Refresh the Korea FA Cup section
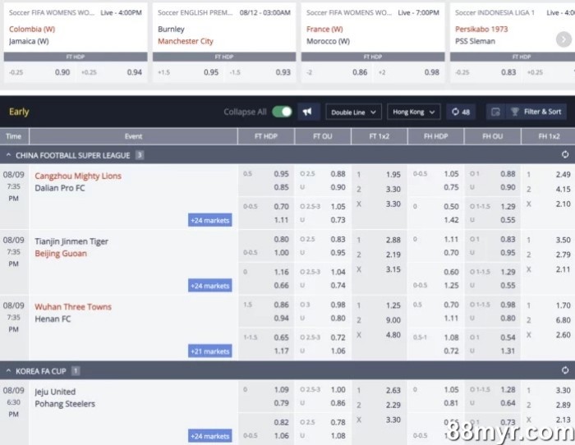The width and height of the screenshot is (575, 445). (x=565, y=370)
